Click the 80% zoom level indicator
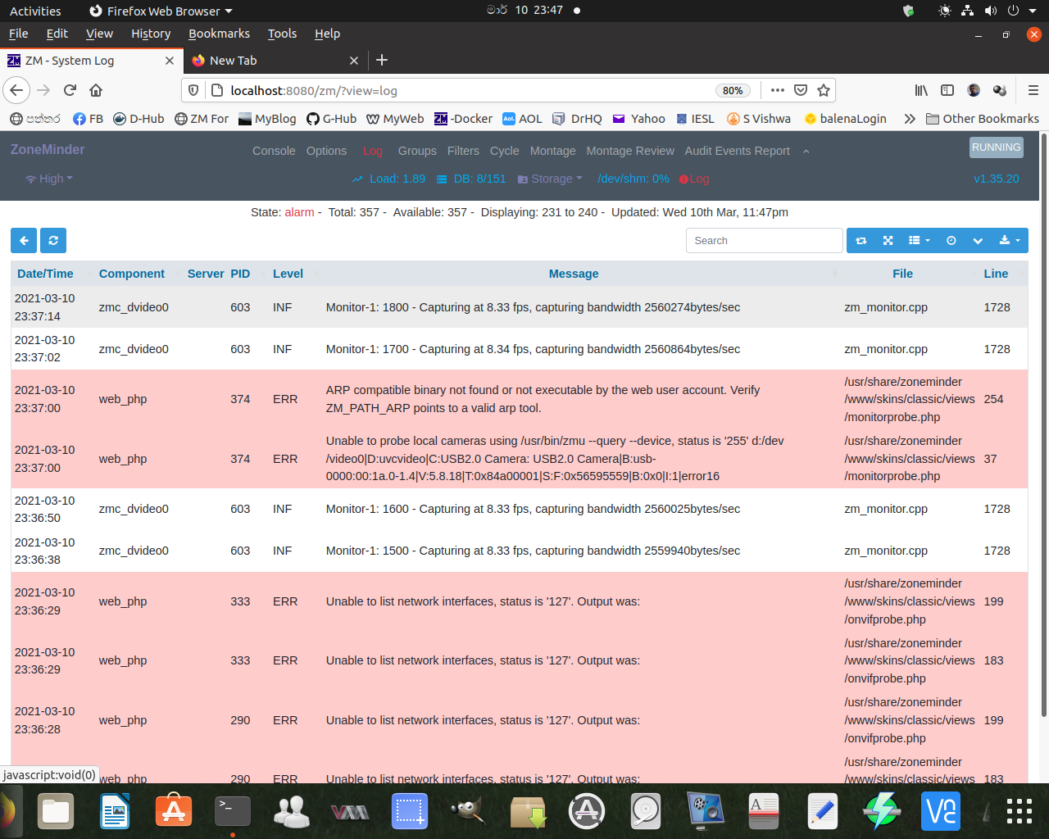Screen dimensions: 1049x839 733,90
